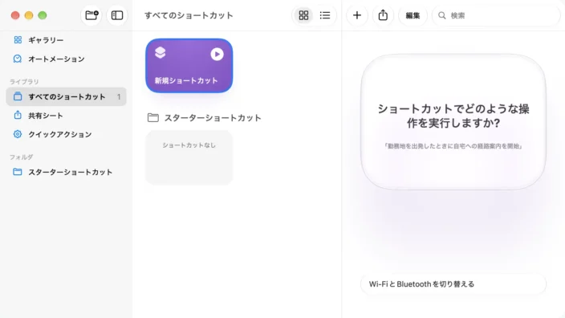Click the すべてのショートカット window title
The image size is (565, 318).
tap(189, 15)
